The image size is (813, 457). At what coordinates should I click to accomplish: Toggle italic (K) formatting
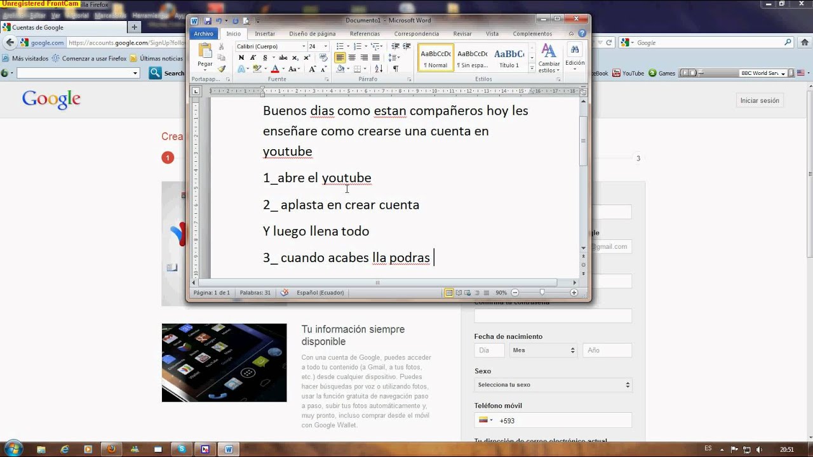tap(253, 58)
